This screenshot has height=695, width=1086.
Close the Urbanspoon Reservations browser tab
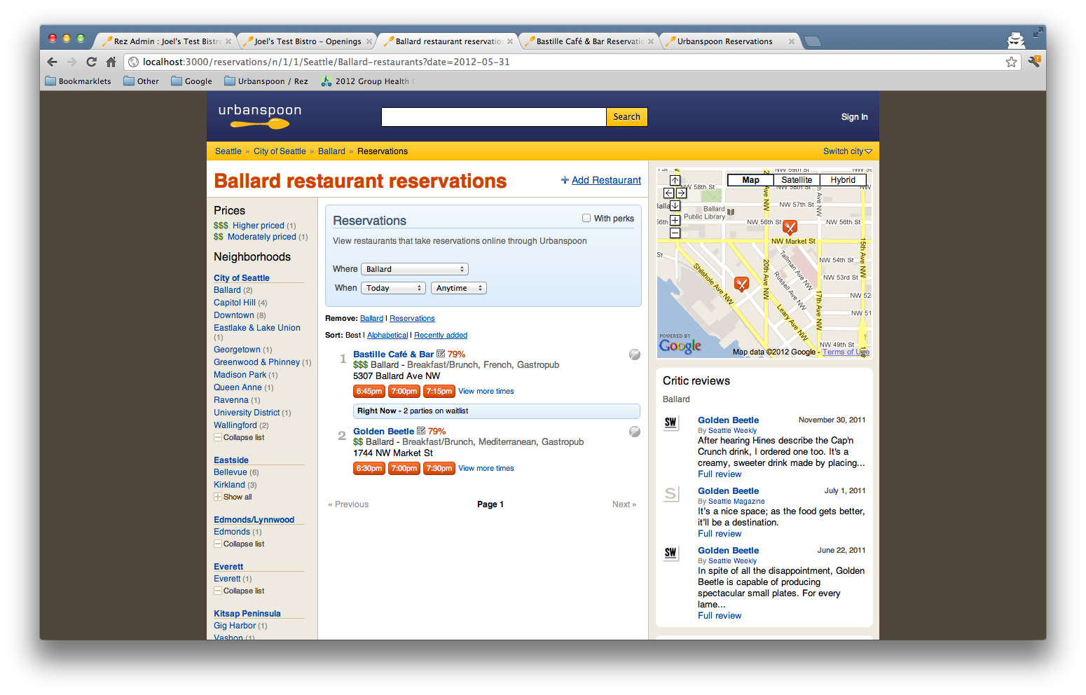point(792,41)
